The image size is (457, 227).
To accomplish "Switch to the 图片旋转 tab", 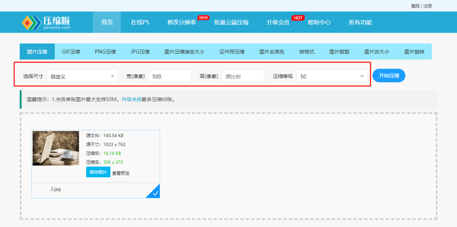I will pos(414,52).
